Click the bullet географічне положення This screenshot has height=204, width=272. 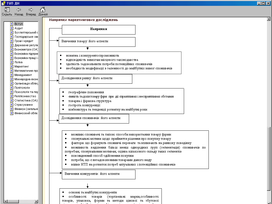pos(86,92)
